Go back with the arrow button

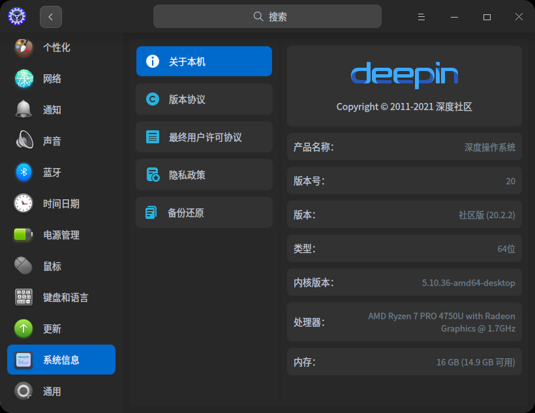[x=51, y=17]
